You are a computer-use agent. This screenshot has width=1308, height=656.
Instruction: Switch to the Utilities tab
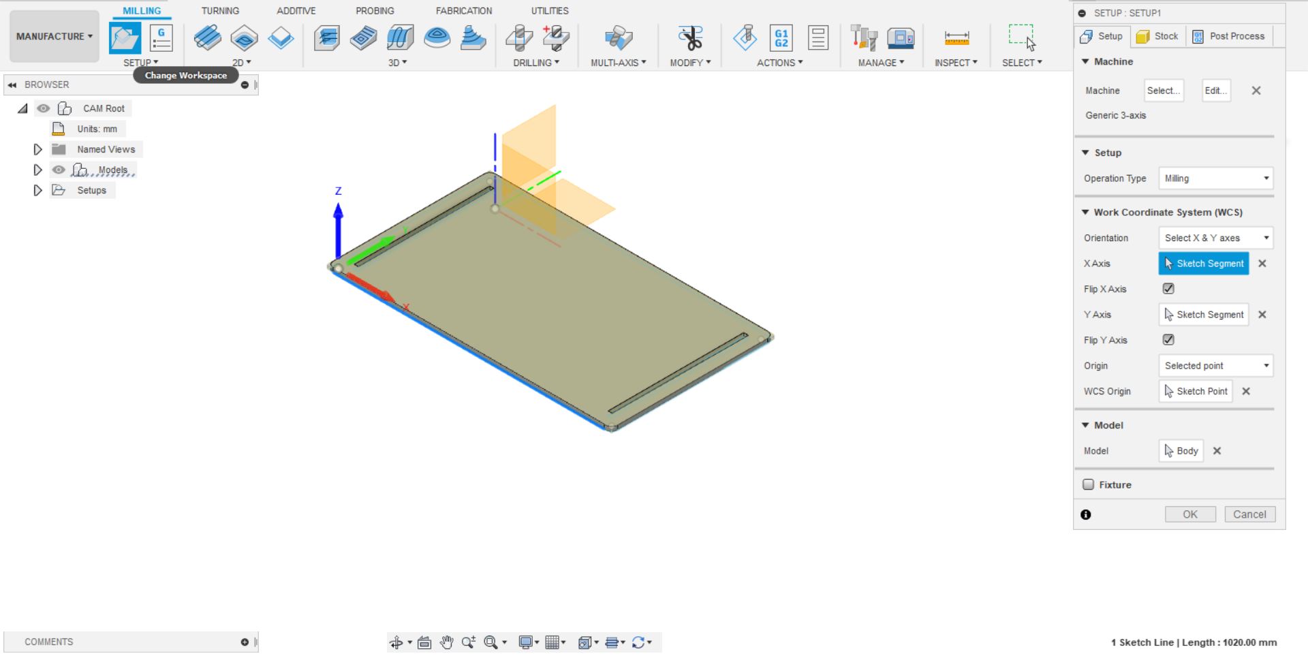[550, 11]
